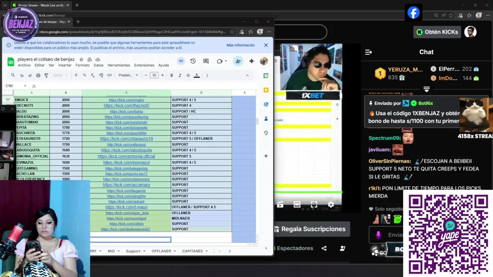This screenshot has height=277, width=493.
Task: Open the Extensiones menu
Action: 144,65
